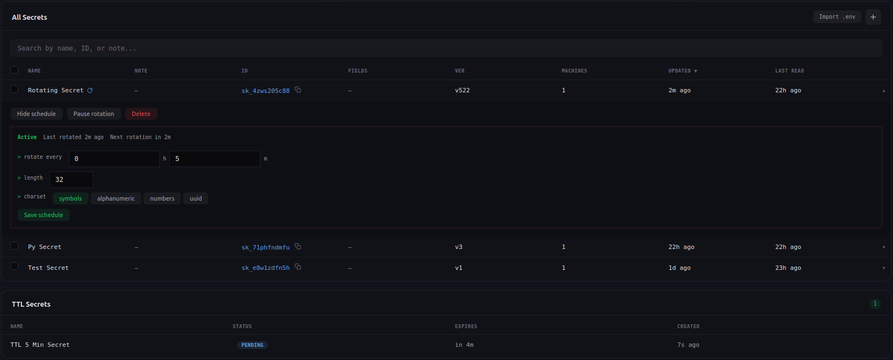Click the MACHINES column header

[x=574, y=71]
